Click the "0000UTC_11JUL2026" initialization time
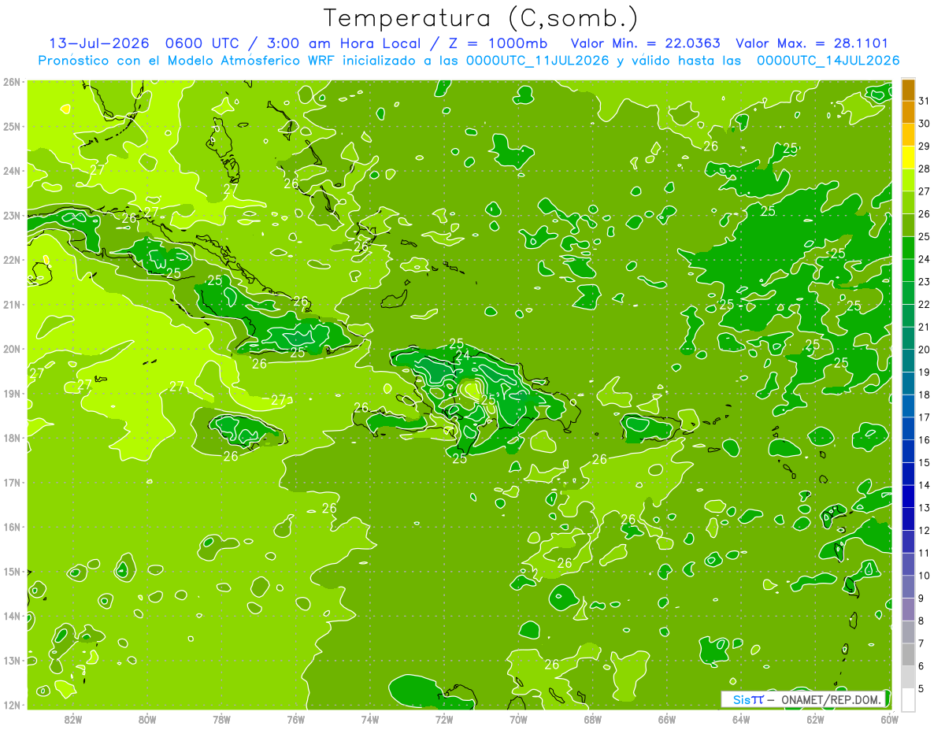This screenshot has width=945, height=730. tap(538, 60)
